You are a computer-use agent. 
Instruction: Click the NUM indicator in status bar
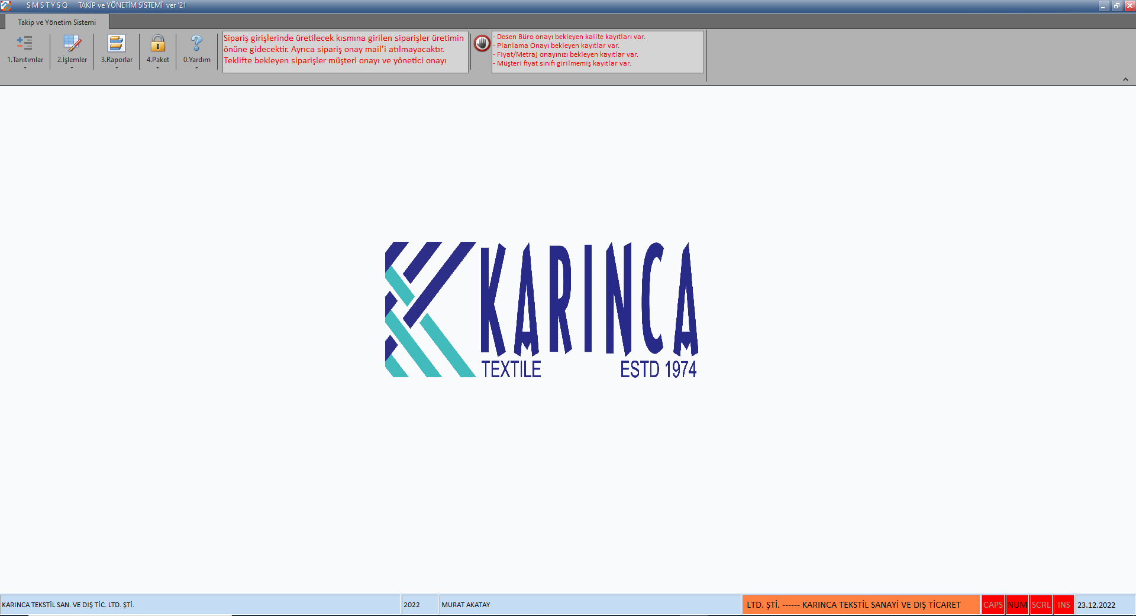(1017, 605)
